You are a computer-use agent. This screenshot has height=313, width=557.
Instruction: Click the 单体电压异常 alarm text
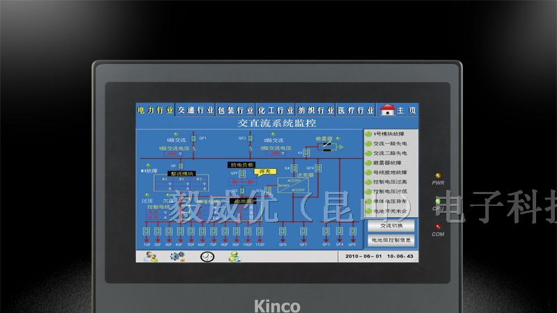pos(390,201)
